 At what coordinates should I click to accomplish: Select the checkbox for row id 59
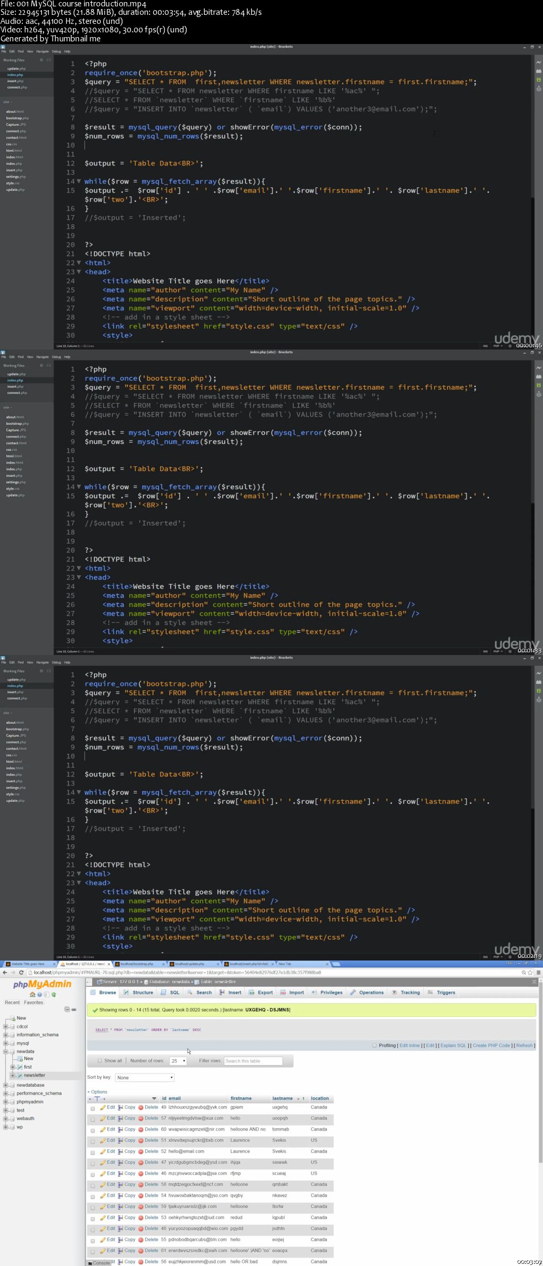click(93, 1208)
